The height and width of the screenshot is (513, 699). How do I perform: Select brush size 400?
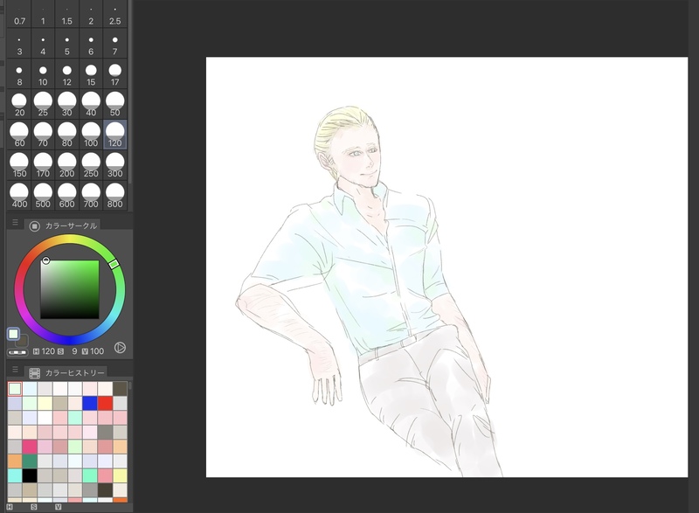[x=19, y=196]
